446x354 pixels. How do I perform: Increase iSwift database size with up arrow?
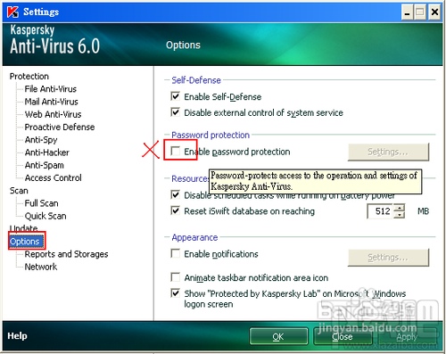point(400,208)
